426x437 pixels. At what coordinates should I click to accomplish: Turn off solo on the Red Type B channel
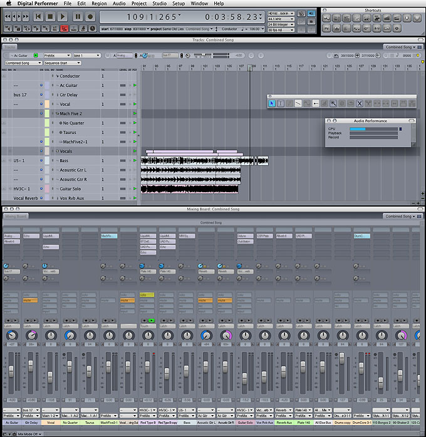click(147, 295)
